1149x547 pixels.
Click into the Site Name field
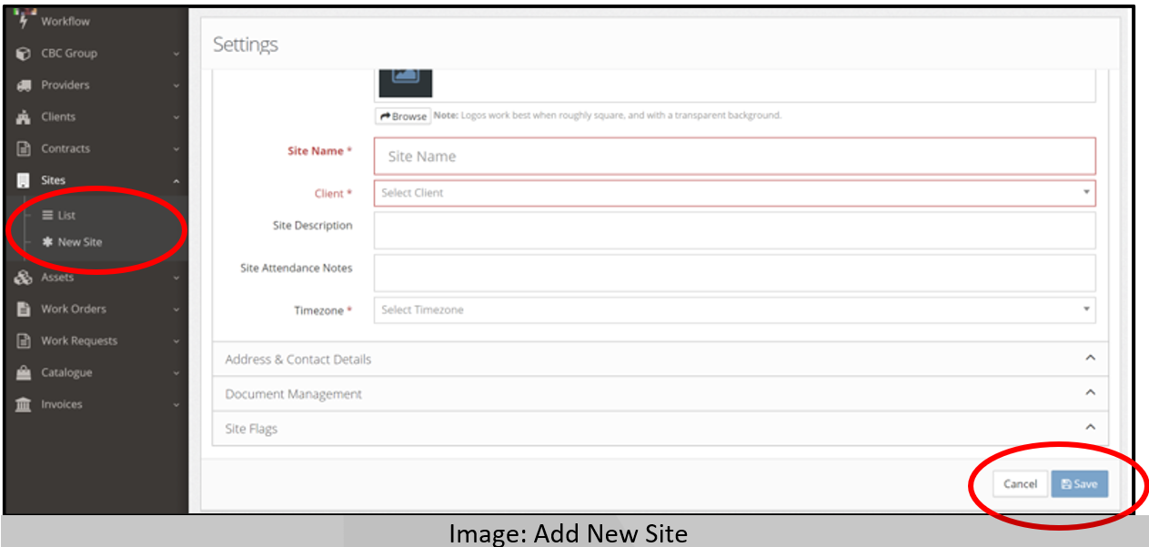click(x=733, y=157)
